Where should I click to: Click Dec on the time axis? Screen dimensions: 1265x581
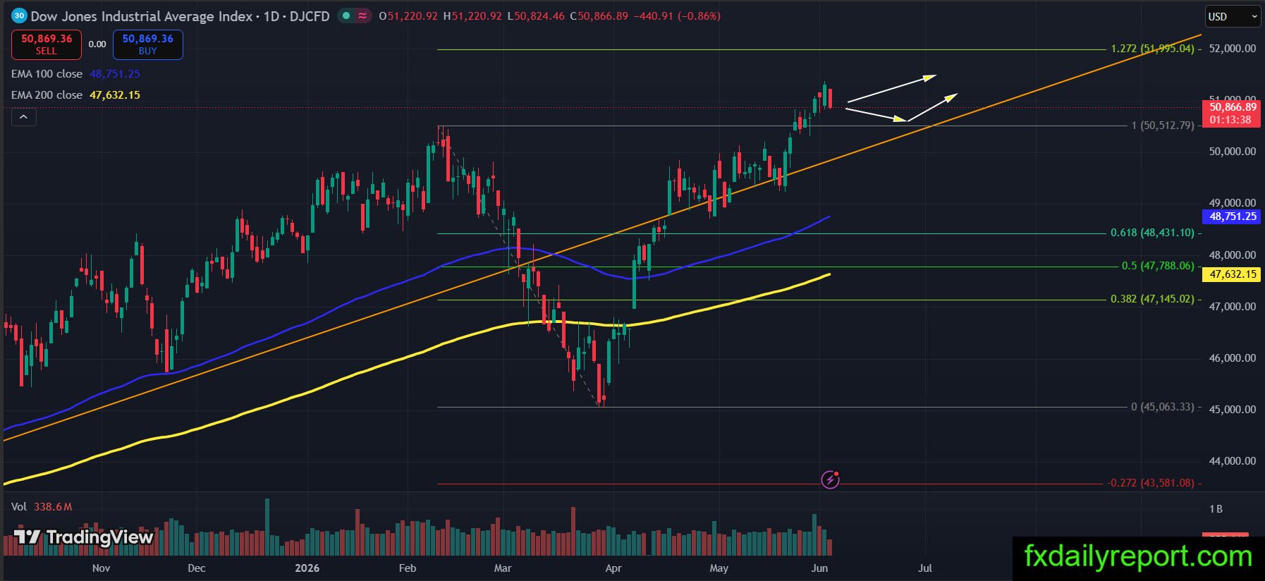pos(197,568)
